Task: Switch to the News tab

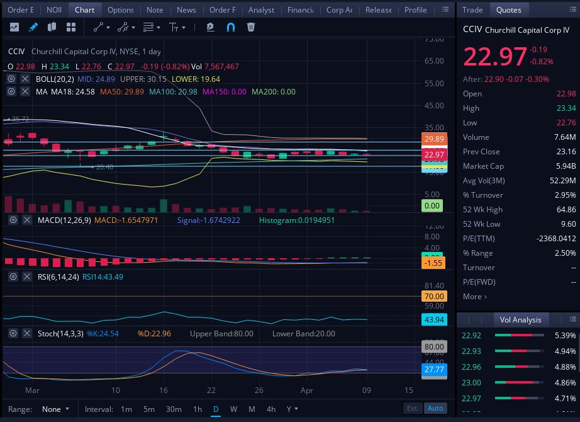Action: click(x=186, y=10)
